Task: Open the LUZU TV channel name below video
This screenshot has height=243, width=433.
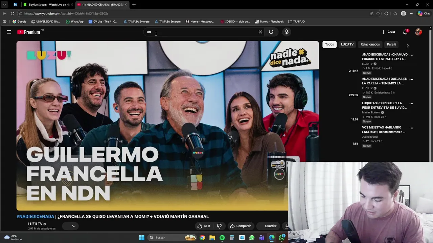Action: pos(35,224)
